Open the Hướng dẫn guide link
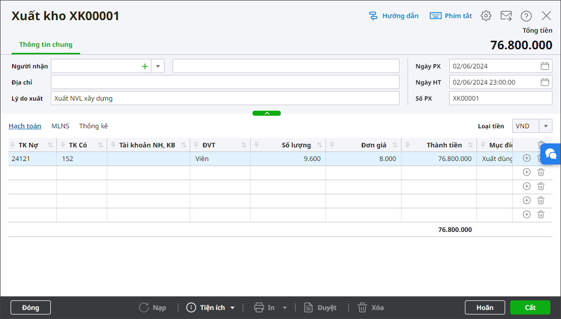The height and width of the screenshot is (319, 561). [394, 16]
